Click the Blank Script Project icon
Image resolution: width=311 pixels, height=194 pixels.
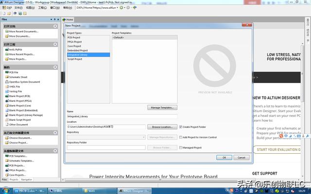click(x=7, y=120)
